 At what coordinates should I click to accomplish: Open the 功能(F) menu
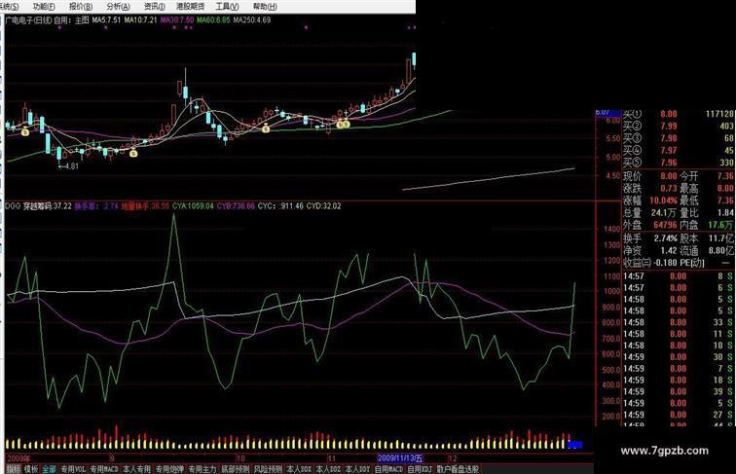[x=44, y=7]
